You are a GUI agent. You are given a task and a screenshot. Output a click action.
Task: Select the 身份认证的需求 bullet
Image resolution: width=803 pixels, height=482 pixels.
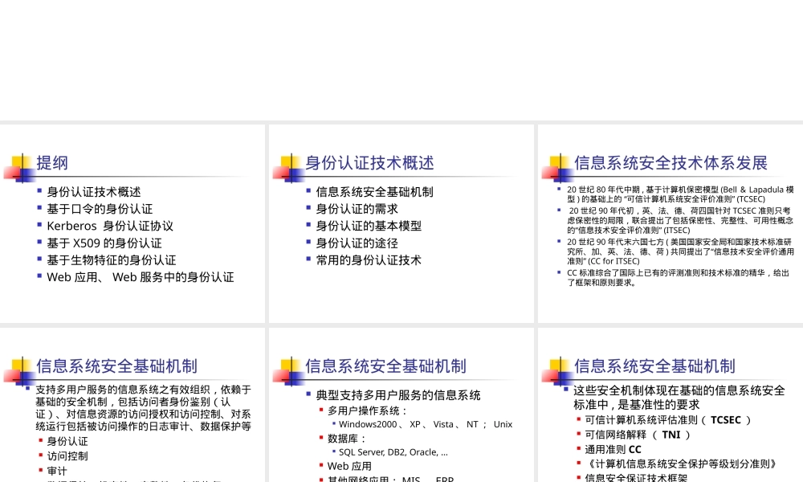357,209
